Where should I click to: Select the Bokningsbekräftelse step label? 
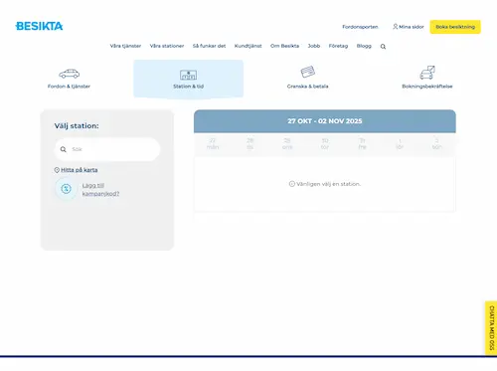tap(427, 87)
